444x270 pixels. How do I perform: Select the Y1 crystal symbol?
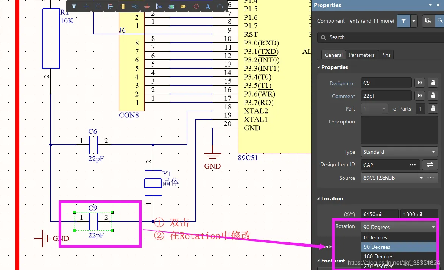click(153, 183)
